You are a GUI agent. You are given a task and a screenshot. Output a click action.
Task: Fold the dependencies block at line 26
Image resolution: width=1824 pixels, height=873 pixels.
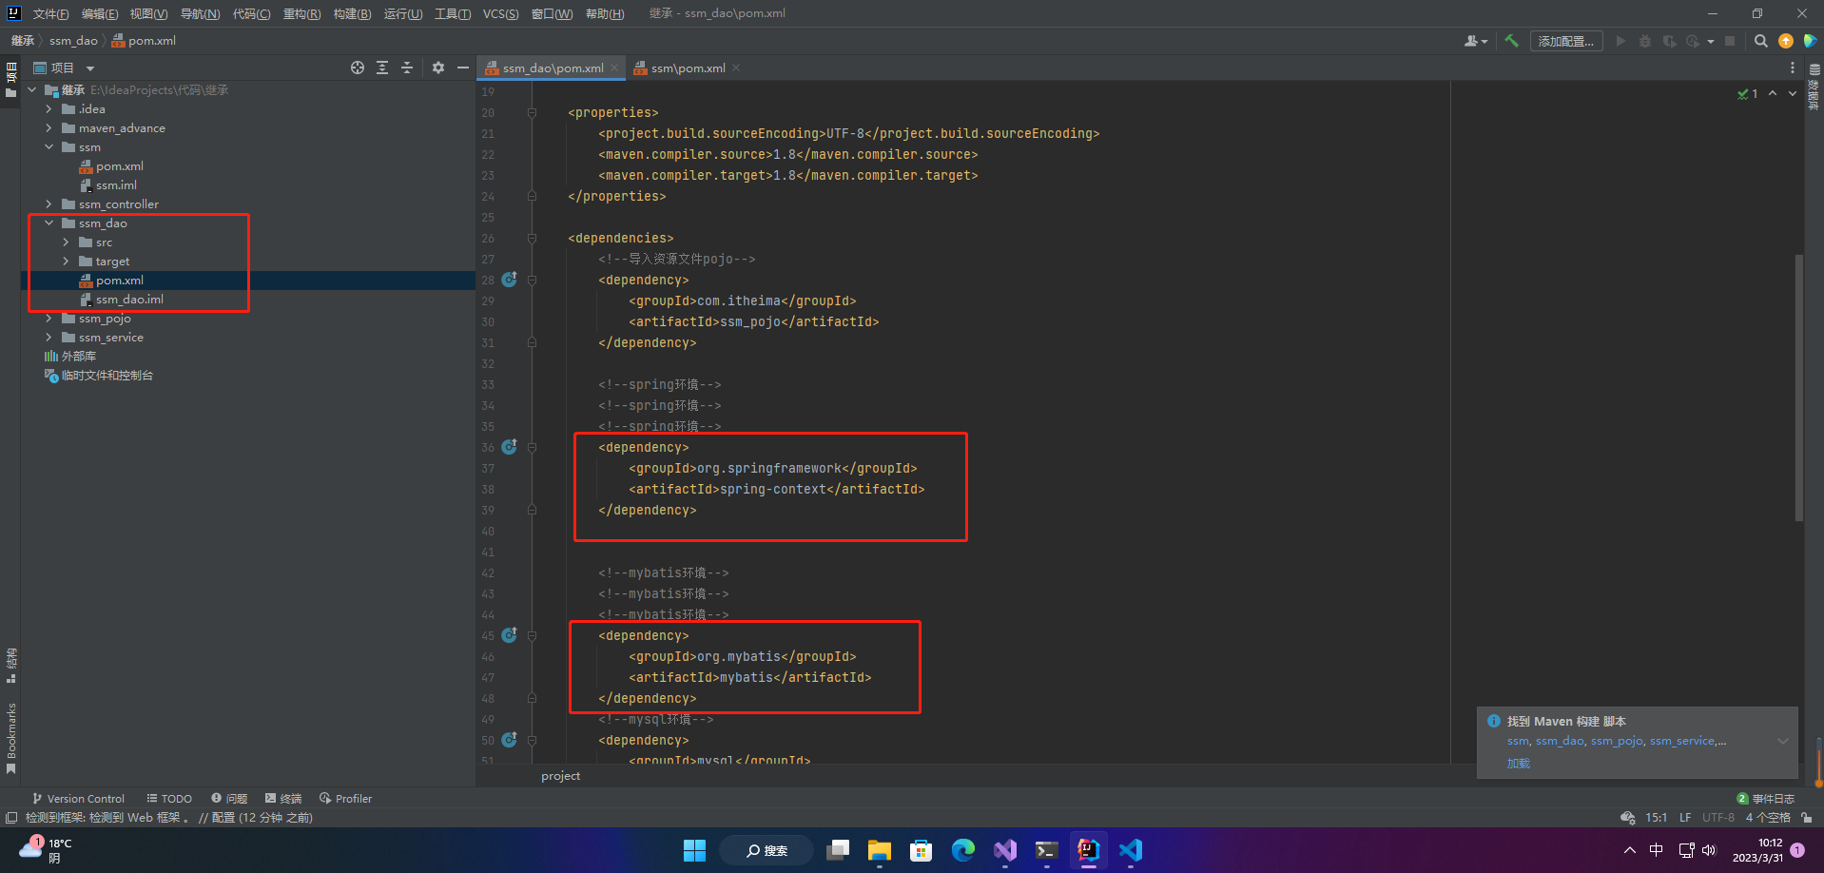pyautogui.click(x=532, y=238)
